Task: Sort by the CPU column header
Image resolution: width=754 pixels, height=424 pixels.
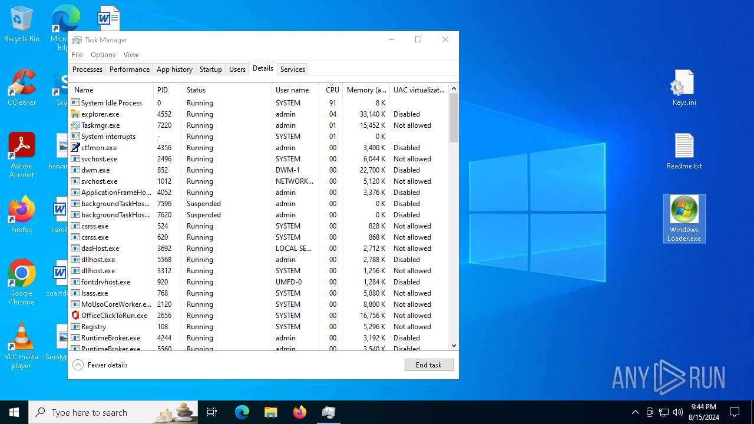Action: (x=332, y=90)
